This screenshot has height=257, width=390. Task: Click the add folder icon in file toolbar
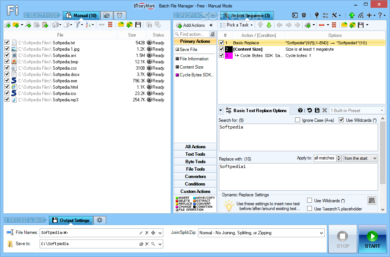tap(16, 25)
